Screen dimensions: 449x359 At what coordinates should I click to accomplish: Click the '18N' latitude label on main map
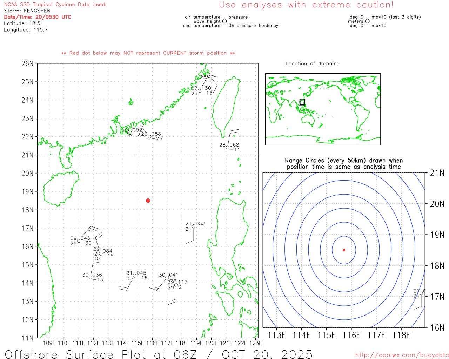(27, 210)
